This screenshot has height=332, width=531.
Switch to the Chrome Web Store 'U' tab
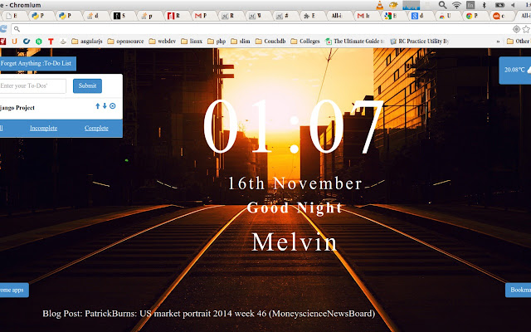point(448,16)
